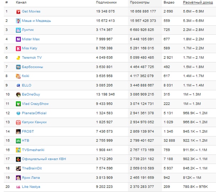Select PlanetaOfficial income 968.9K – 1.2M
216x192 pixels.
[x=195, y=113]
